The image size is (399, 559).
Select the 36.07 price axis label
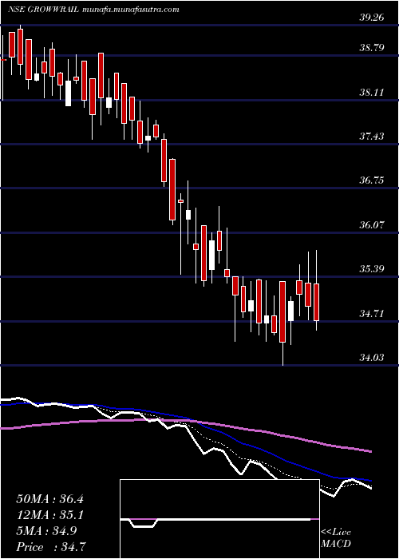coord(372,224)
